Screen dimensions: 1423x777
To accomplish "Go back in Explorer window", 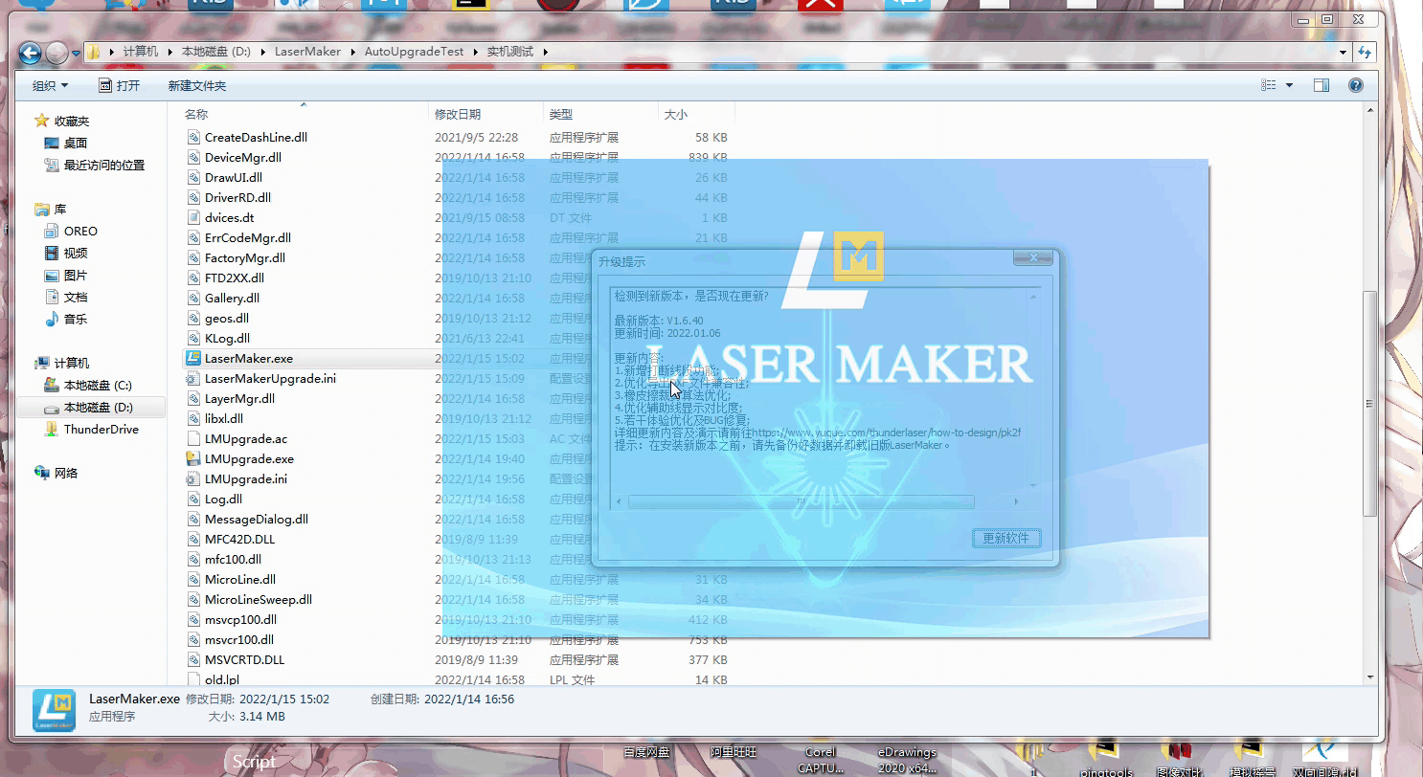I will point(30,53).
